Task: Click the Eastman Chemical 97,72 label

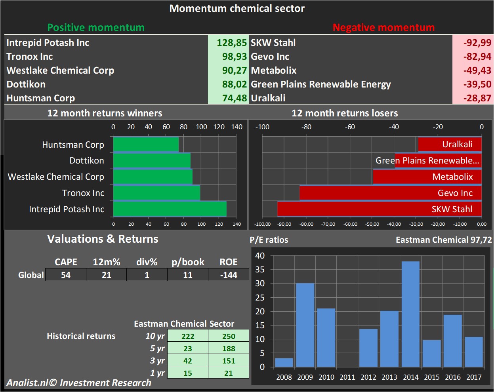Action: coord(443,240)
